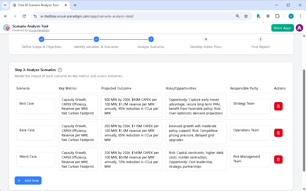Open the page zoom magnifier in address bar

[x=237, y=16]
